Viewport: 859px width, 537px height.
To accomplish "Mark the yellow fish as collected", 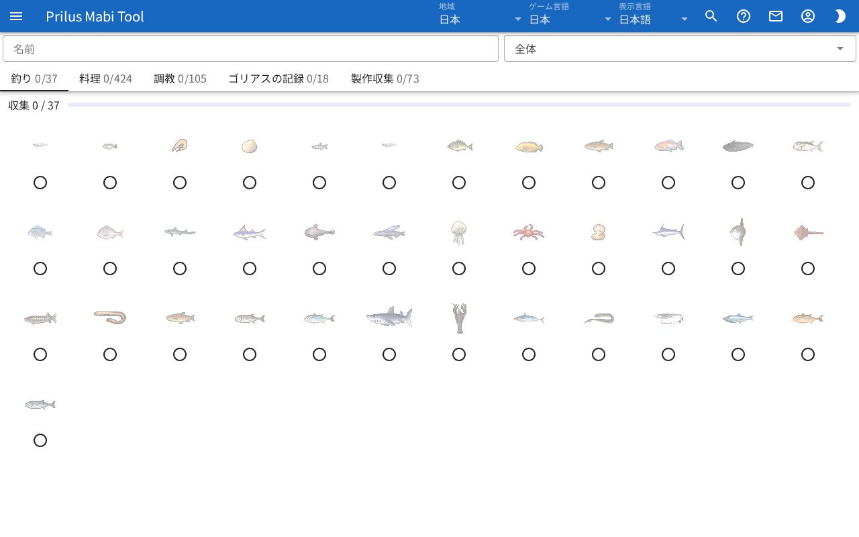I will coord(529,183).
